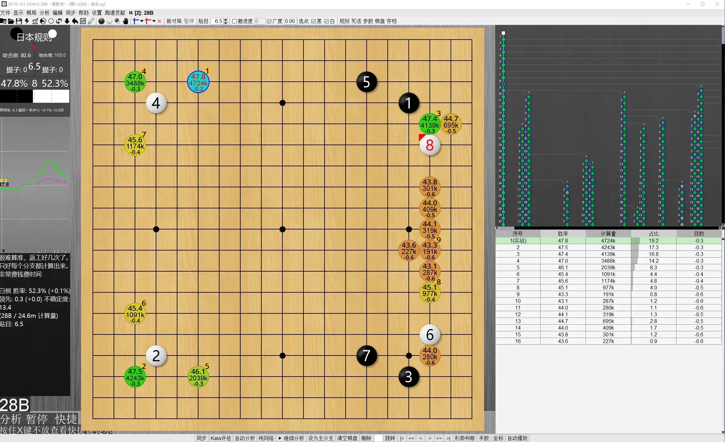This screenshot has height=442, width=725.
Task: Activate the pencil annotation tool
Action: (x=91, y=21)
